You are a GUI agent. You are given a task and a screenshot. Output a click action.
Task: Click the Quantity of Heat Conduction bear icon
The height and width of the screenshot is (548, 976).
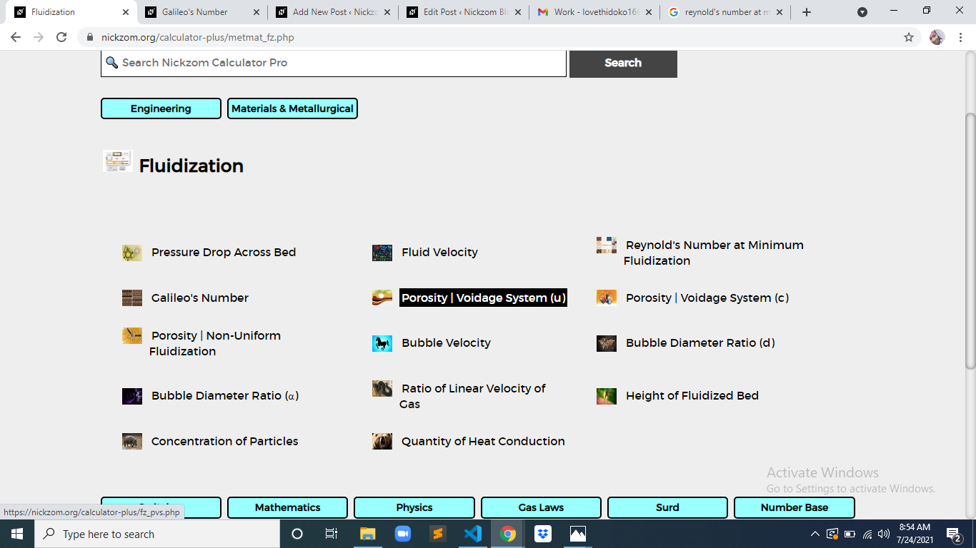382,442
